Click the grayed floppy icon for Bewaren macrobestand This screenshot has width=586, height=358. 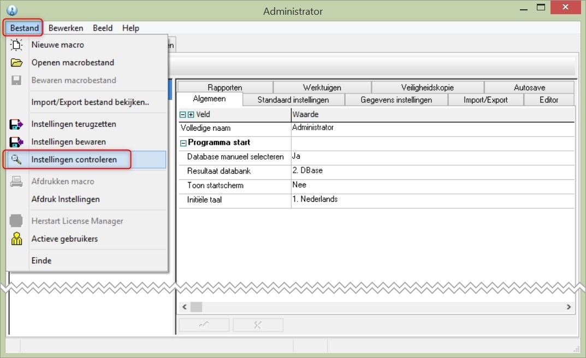pos(16,80)
